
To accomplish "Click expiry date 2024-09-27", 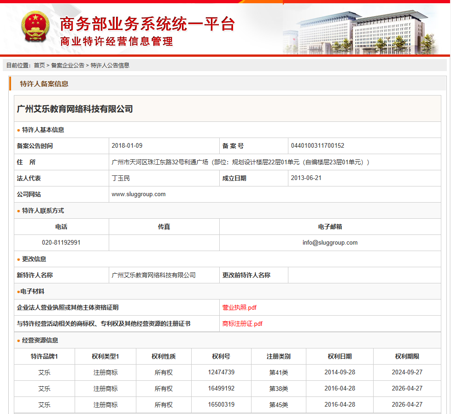I will click(x=407, y=372).
